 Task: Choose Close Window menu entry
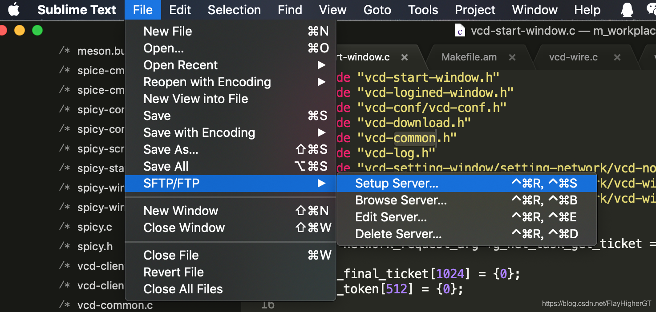(231, 228)
